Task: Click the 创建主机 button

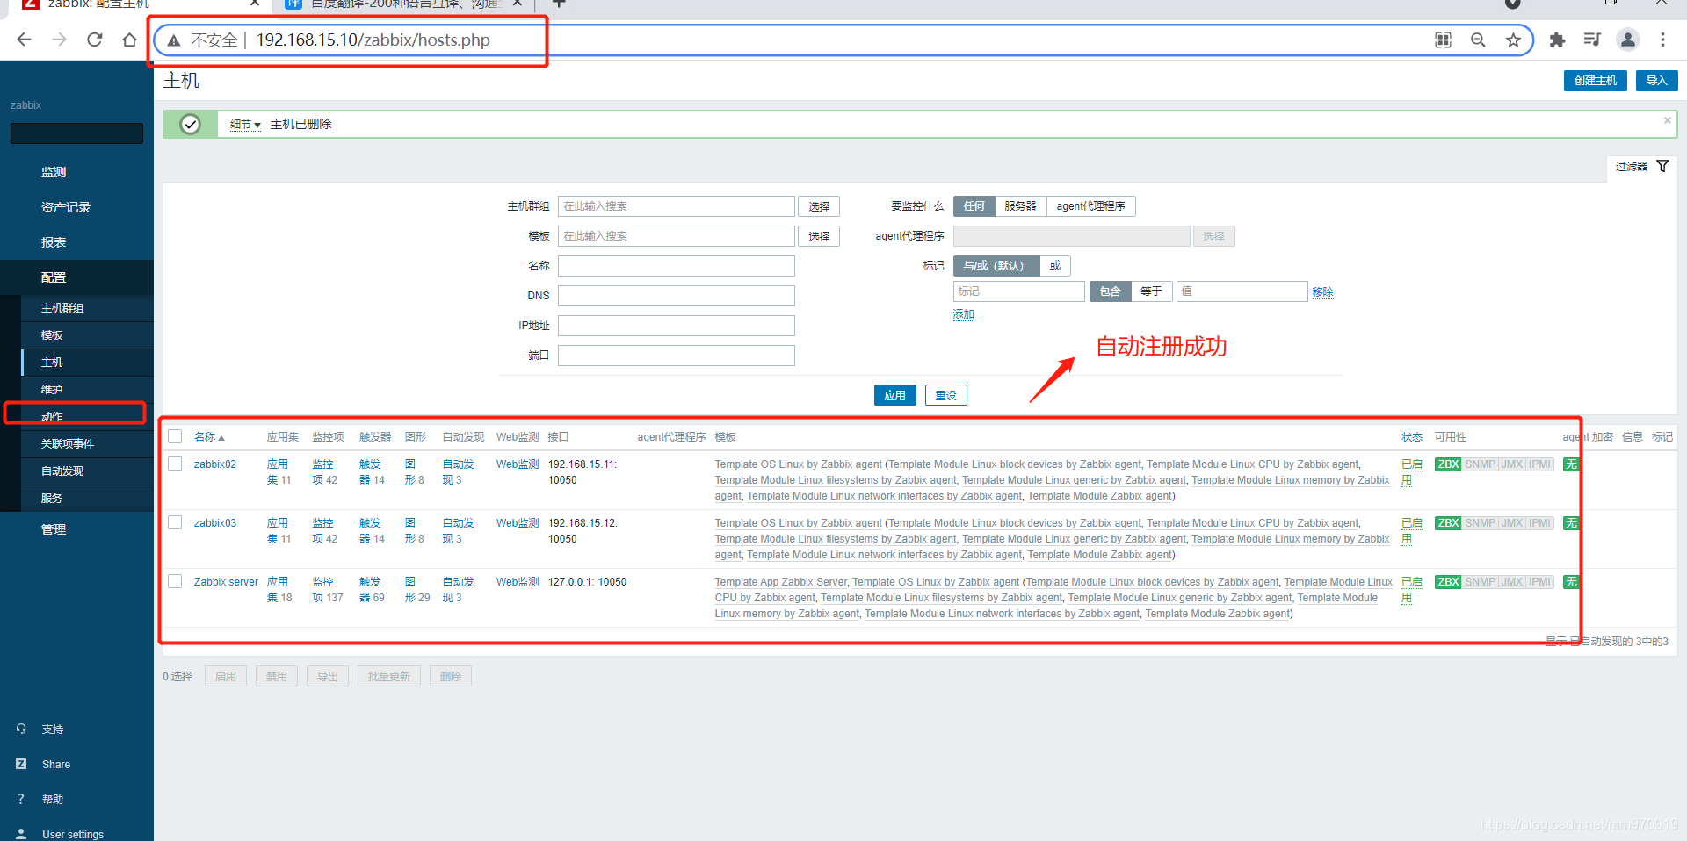Action: coord(1595,81)
